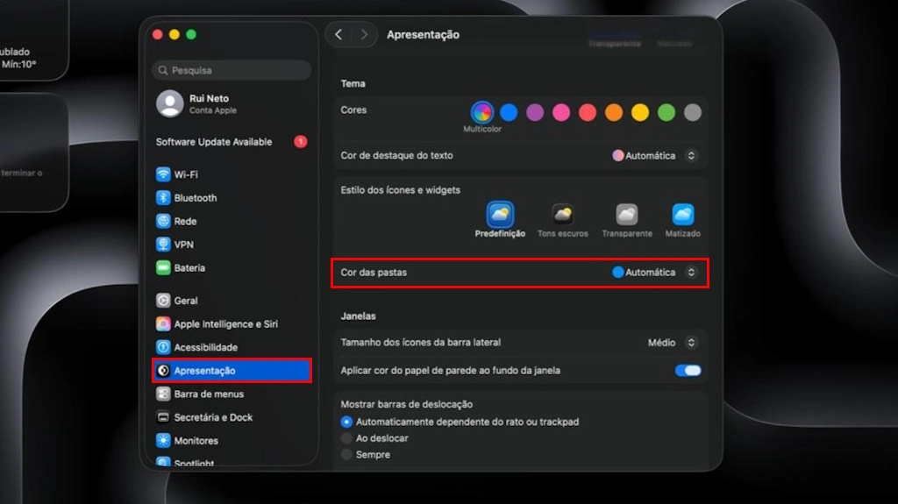The image size is (898, 504).
Task: Select the Transparente icon style
Action: [626, 215]
